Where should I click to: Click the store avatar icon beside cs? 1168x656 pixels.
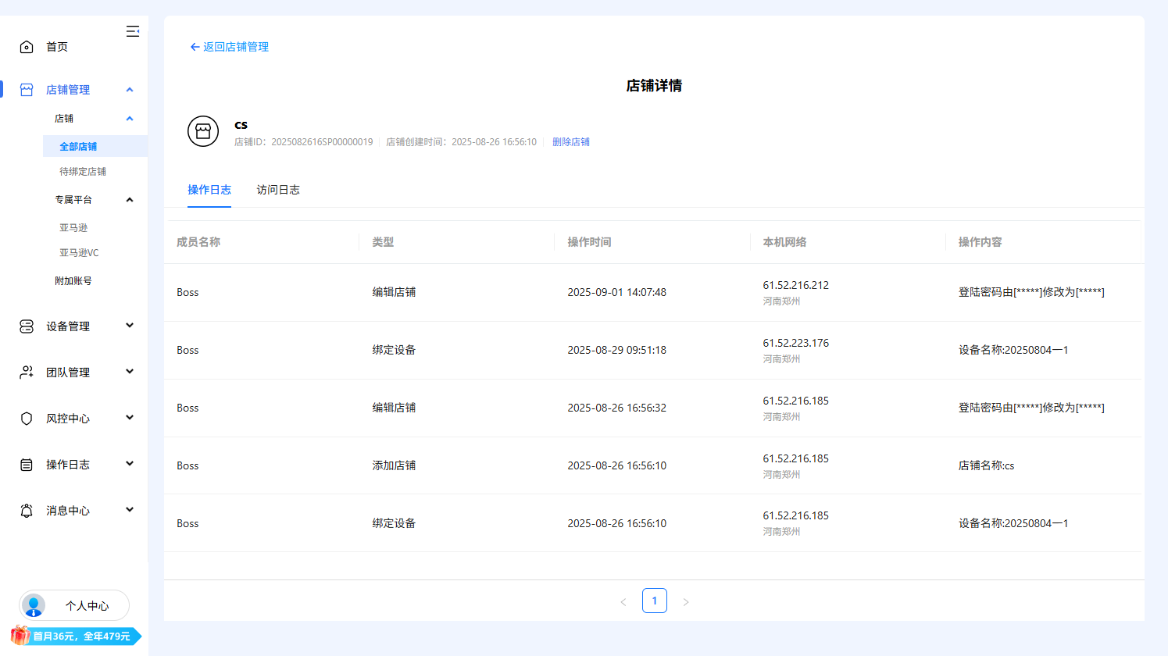[203, 131]
